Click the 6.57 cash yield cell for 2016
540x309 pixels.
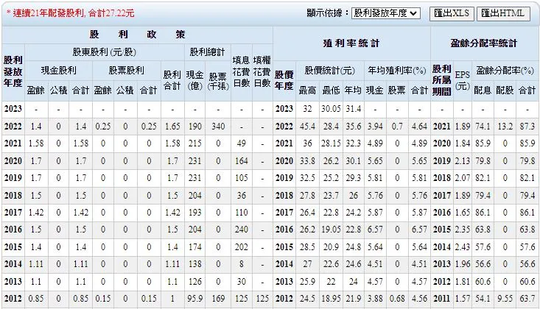click(375, 230)
